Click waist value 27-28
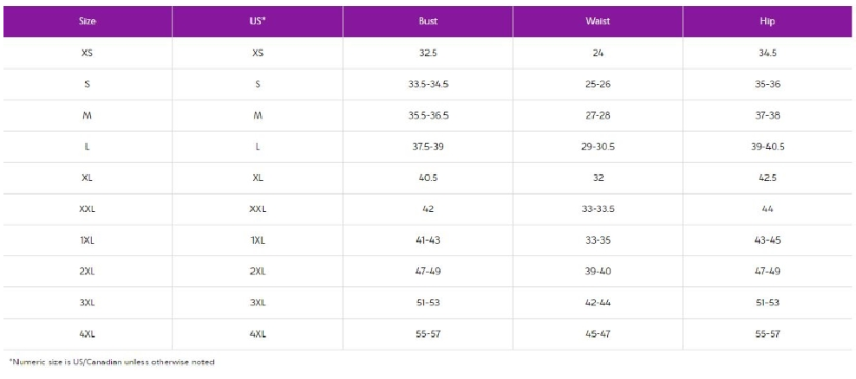This screenshot has width=856, height=379. coord(598,115)
